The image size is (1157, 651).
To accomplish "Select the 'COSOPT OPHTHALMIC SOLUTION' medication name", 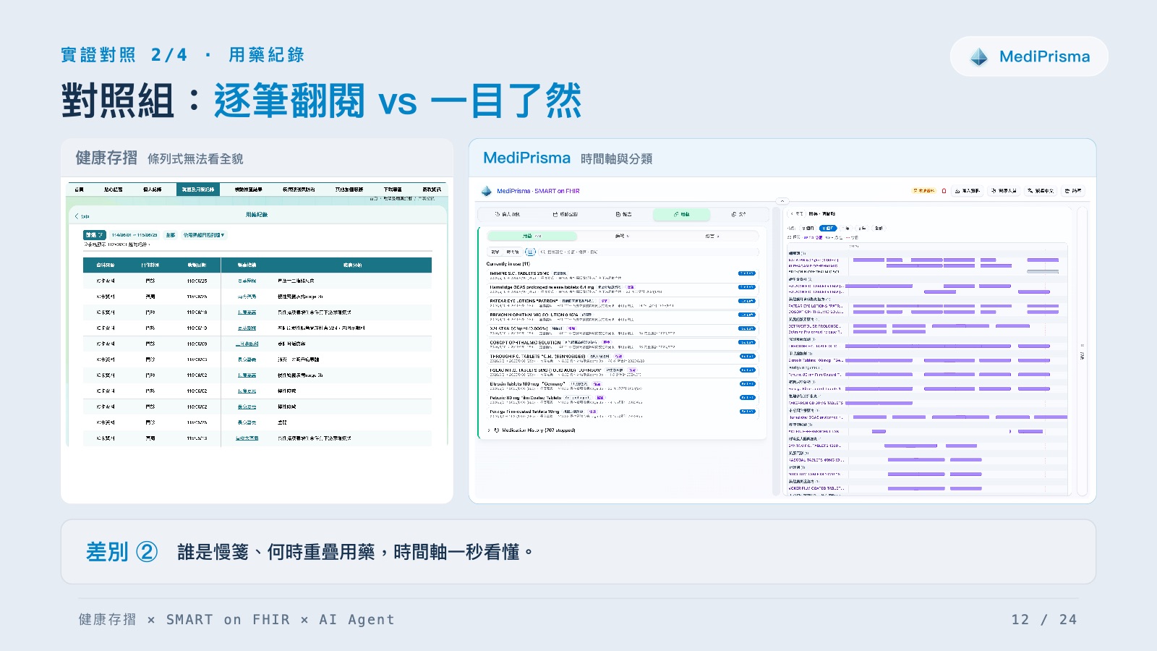I will point(525,342).
